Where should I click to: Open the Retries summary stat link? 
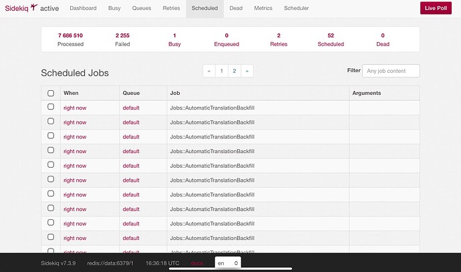279,44
